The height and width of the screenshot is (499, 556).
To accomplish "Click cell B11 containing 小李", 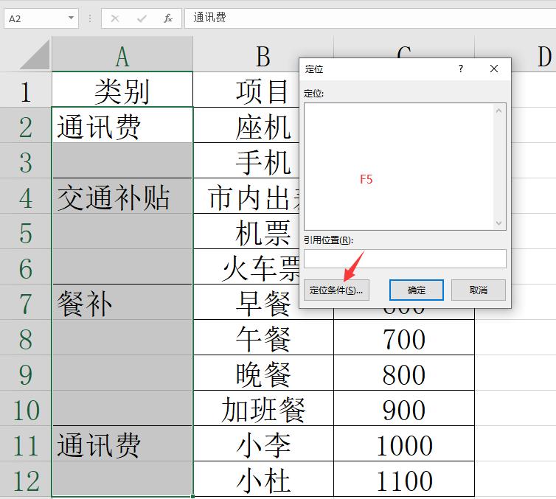I will click(263, 444).
